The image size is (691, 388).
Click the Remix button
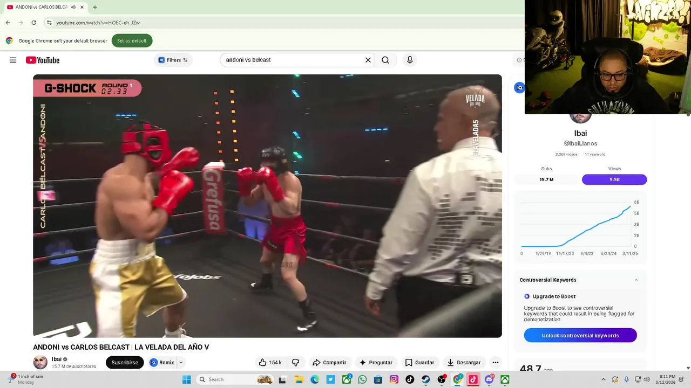click(162, 363)
